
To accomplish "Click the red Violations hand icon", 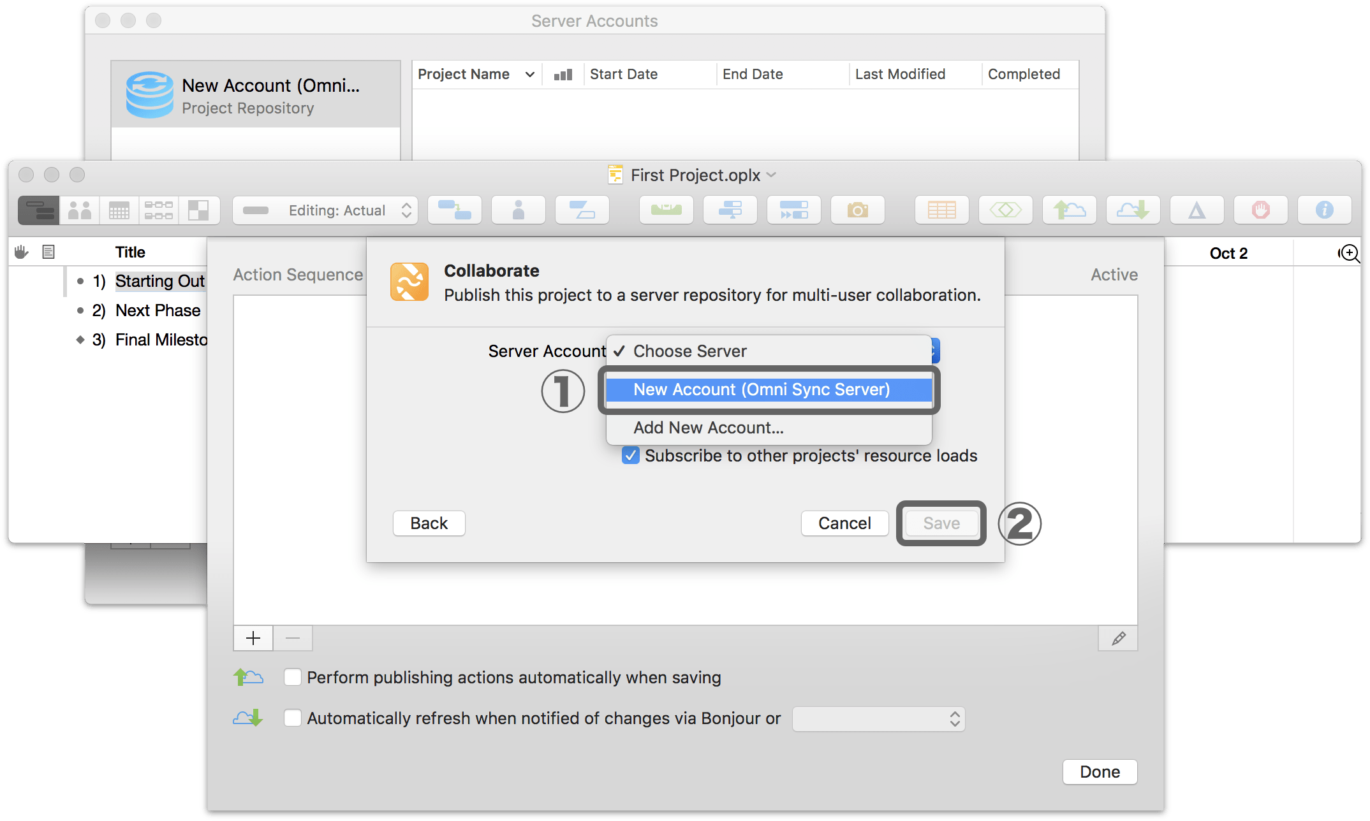I will click(1261, 210).
